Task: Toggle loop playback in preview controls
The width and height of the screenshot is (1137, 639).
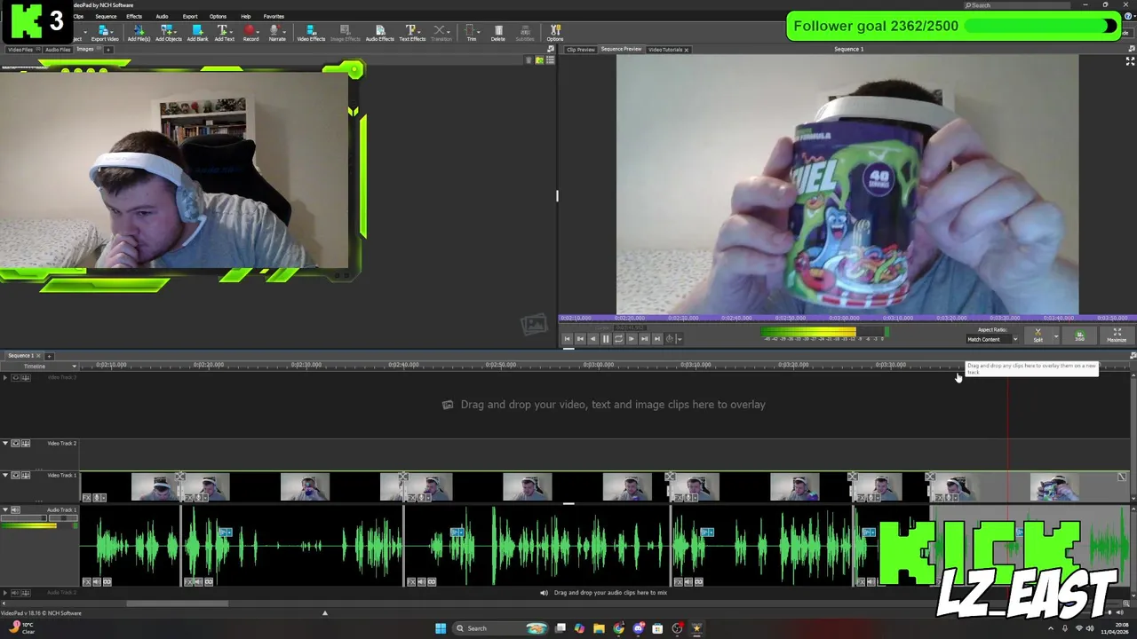Action: click(x=618, y=338)
